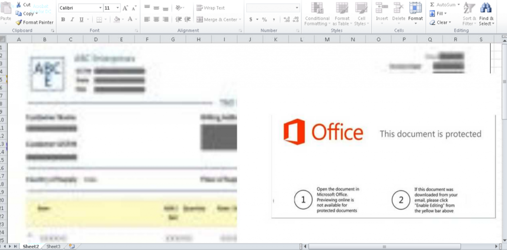Screen dimensions: 507x250
Task: Activate the Format Painter brush
Action: [19, 22]
